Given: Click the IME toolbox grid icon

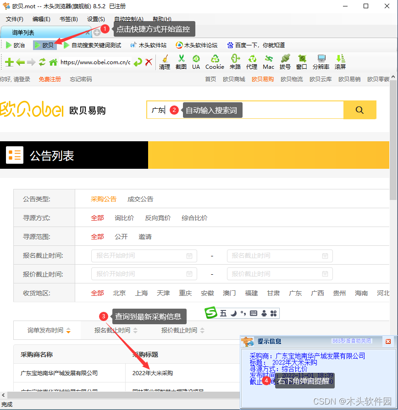Looking at the screenshot, I should pos(274,313).
